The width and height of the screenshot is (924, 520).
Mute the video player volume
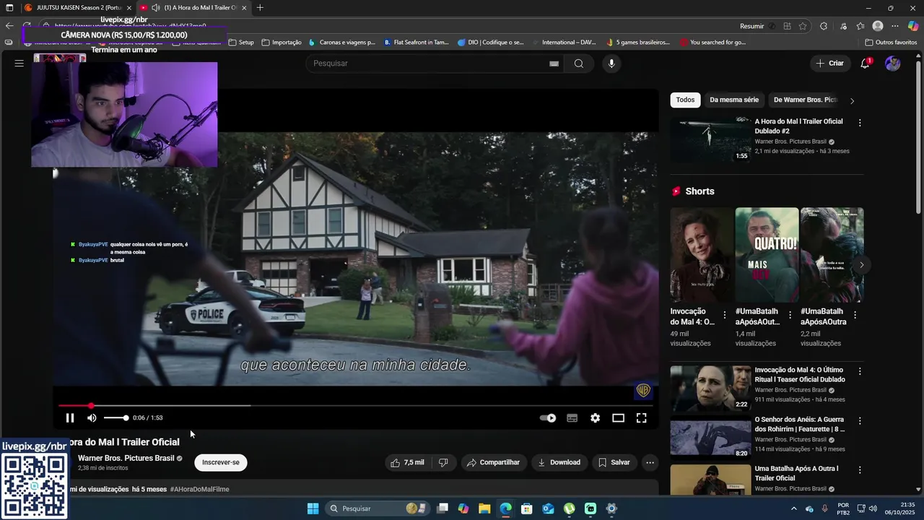click(x=92, y=417)
